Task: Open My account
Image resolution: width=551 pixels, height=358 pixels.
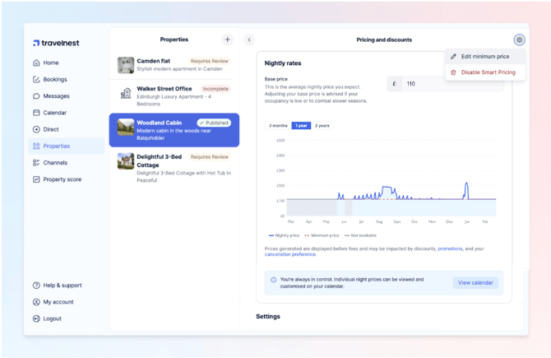Action: [66, 302]
